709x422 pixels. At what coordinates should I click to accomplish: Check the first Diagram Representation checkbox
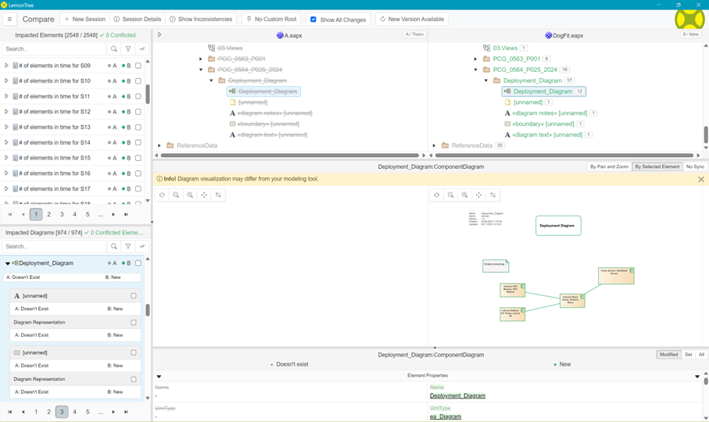tap(134, 322)
